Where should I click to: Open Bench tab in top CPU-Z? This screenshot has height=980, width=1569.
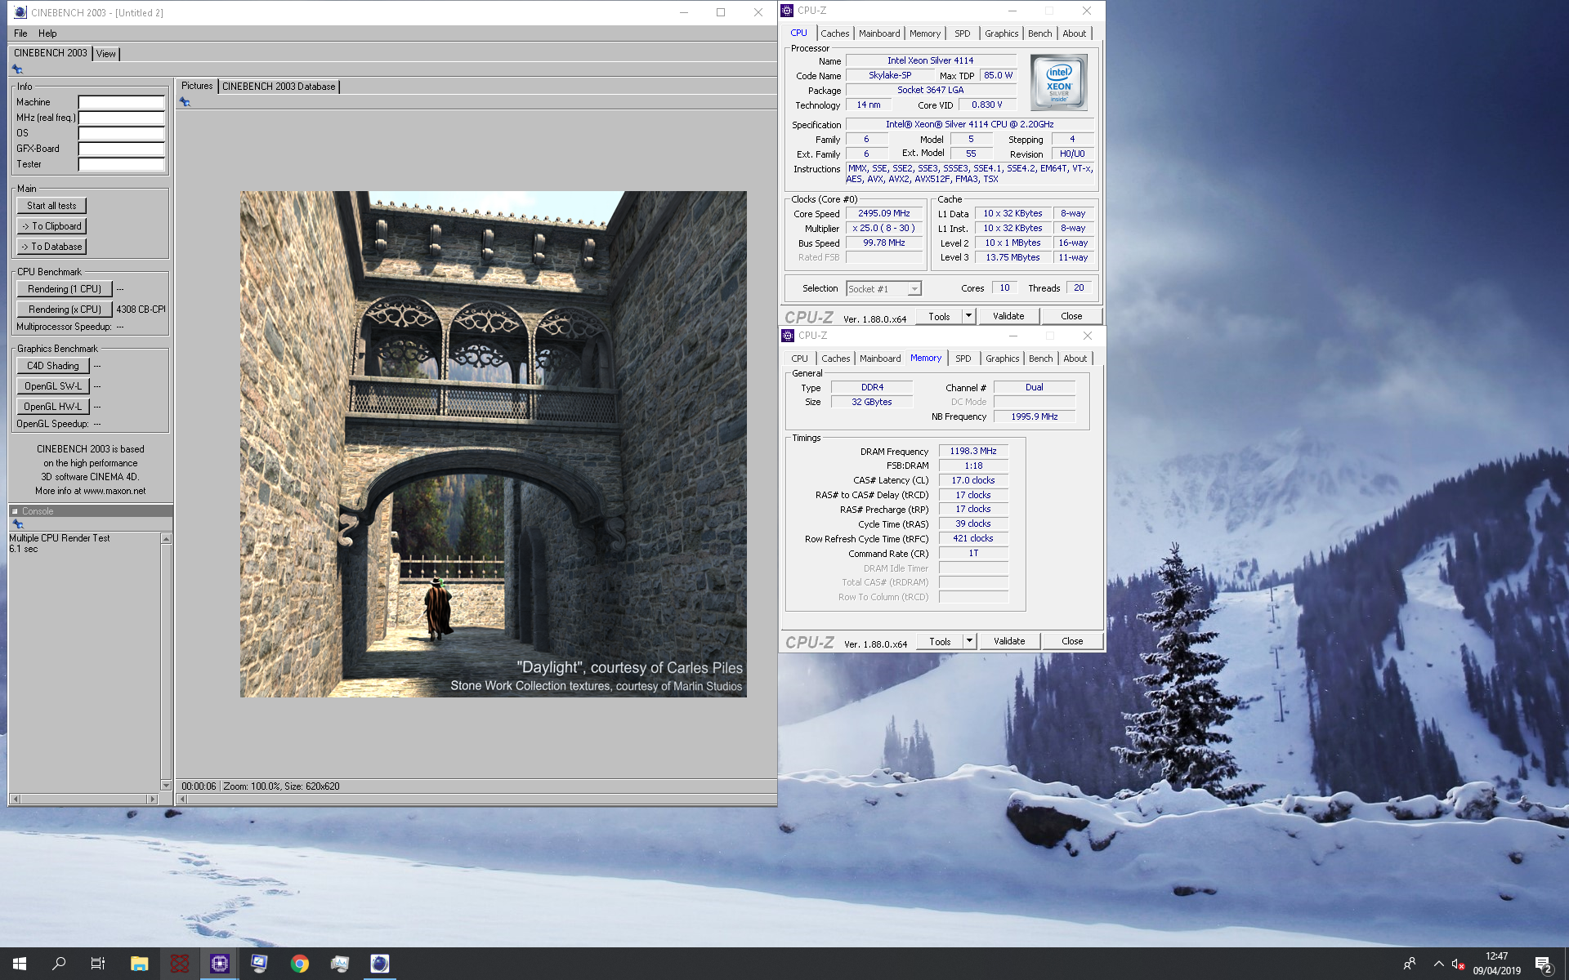(x=1040, y=33)
